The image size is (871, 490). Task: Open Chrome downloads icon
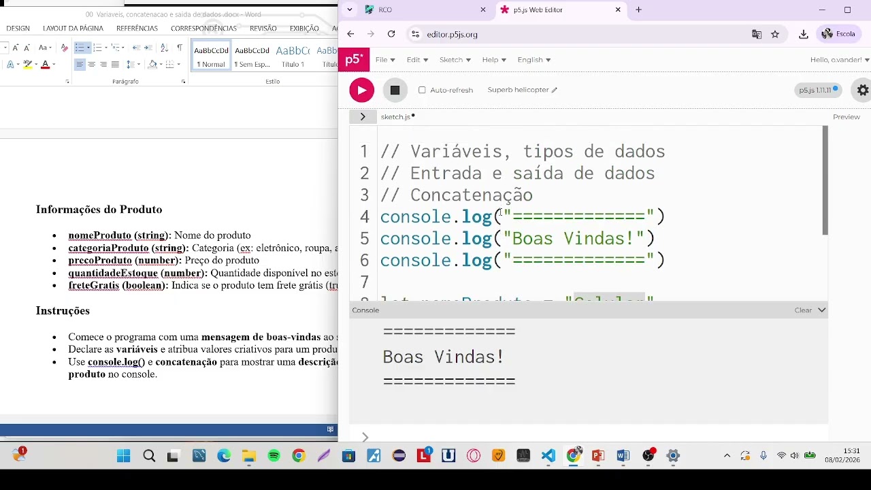click(804, 34)
